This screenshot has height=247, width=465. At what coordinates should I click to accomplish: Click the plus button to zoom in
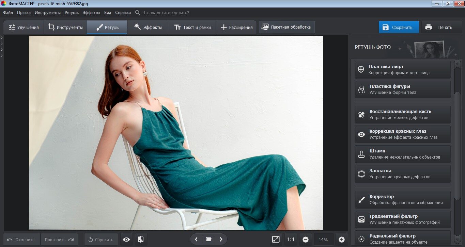point(342,240)
